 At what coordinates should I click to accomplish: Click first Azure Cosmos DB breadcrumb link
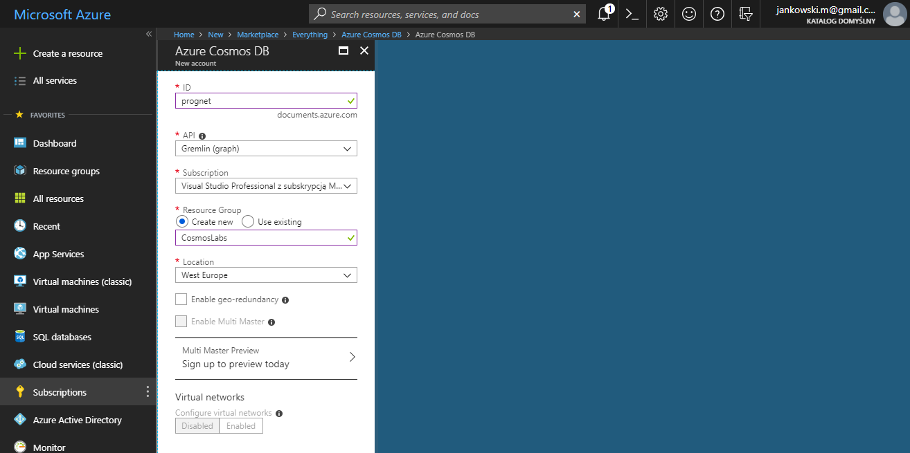click(371, 35)
